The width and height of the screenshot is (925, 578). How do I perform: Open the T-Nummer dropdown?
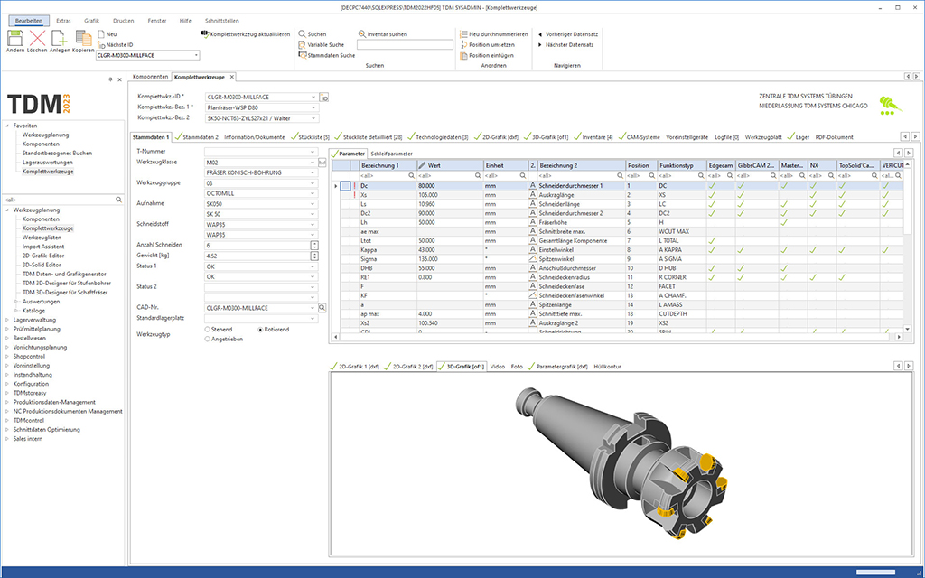pyautogui.click(x=313, y=152)
